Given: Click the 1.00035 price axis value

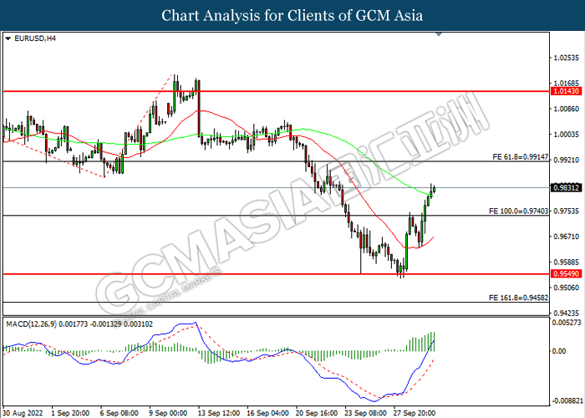Looking at the screenshot, I should click(x=567, y=135).
